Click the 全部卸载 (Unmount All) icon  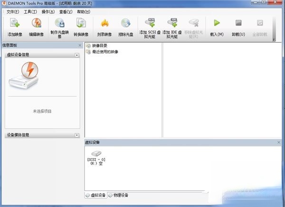pos(260,23)
